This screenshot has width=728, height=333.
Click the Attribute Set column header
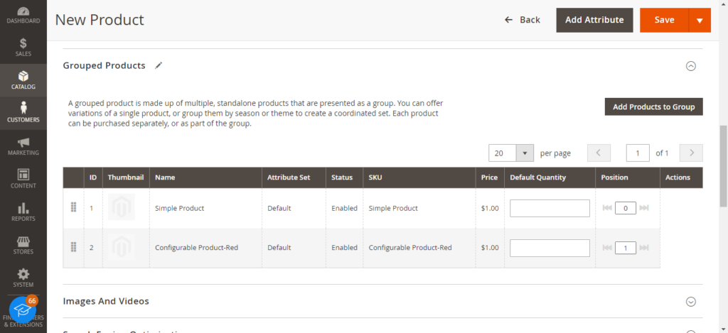pos(294,178)
